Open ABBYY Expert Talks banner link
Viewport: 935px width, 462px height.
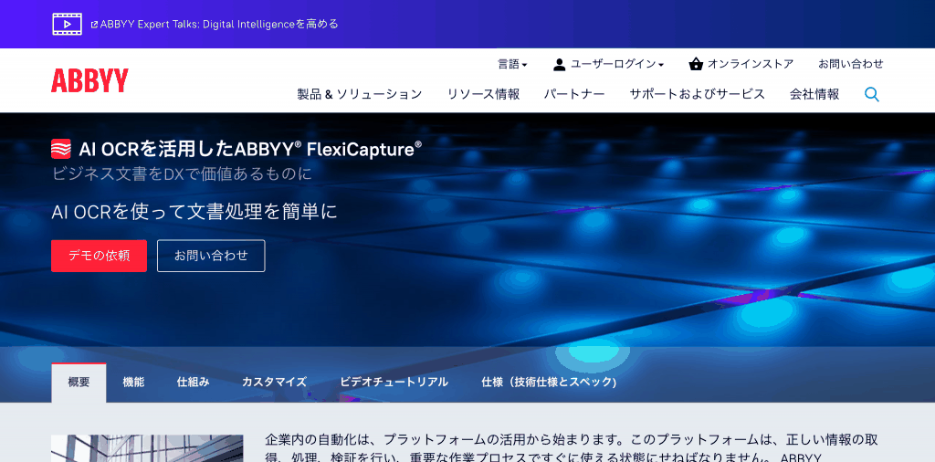point(215,24)
